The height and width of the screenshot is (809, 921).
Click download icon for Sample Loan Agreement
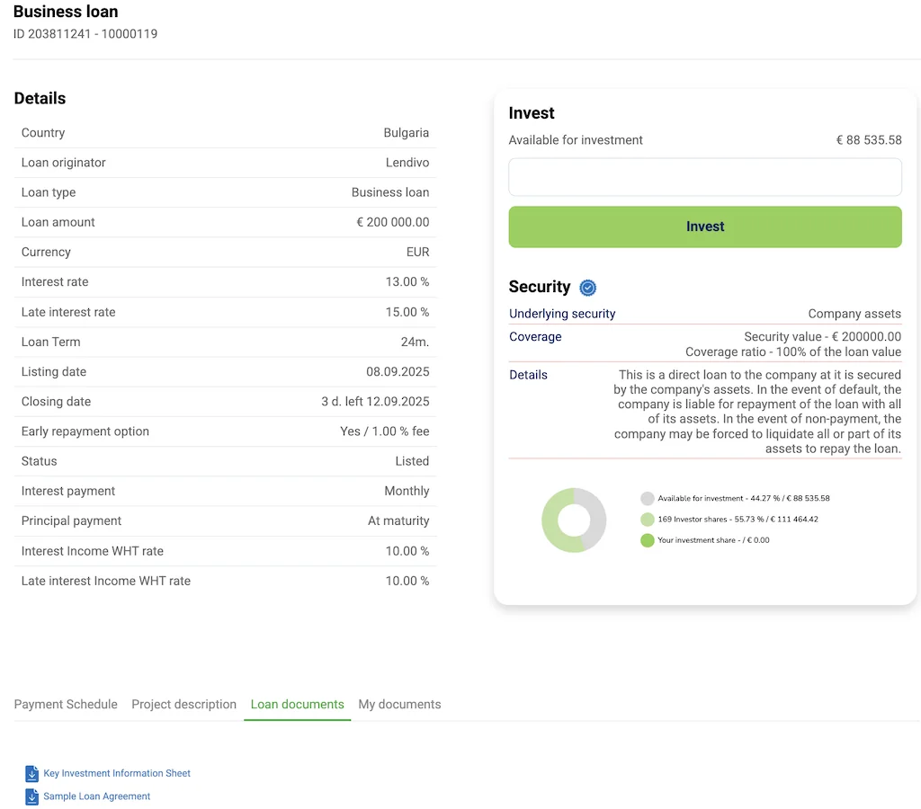[x=32, y=796]
